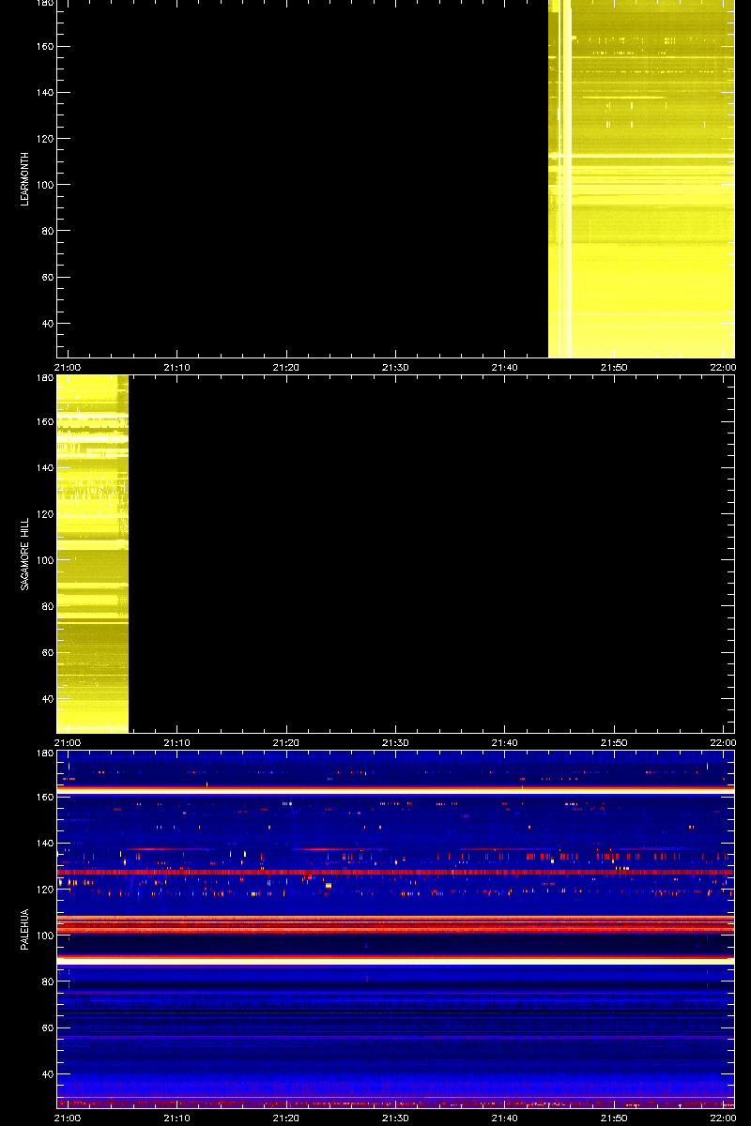Viewport: 751px width, 1126px height.
Task: Click the 100 frequency tick on Palehua axis
Action: 45,935
